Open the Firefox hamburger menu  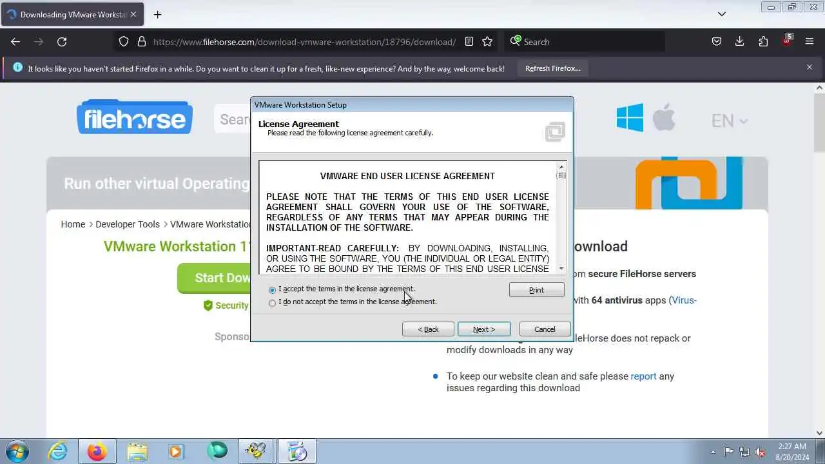[810, 41]
